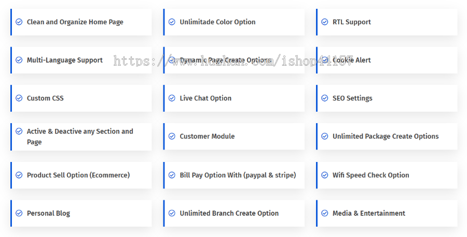Click the checkmark icon beside Personal Blog
The height and width of the screenshot is (237, 467).
(x=19, y=213)
